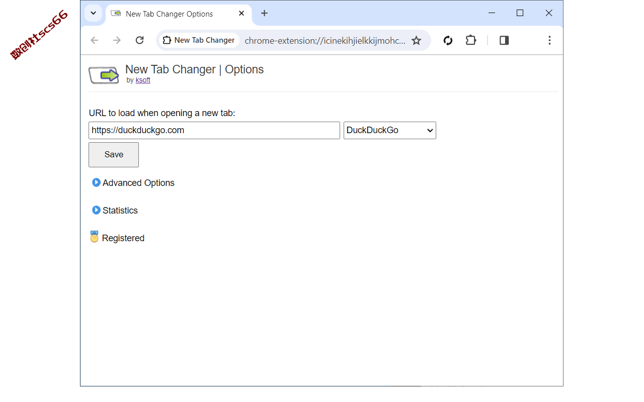
Task: Open the ksoft author link
Action: coord(143,80)
